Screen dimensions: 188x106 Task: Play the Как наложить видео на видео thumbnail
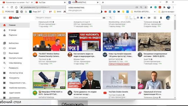click(x=84, y=42)
